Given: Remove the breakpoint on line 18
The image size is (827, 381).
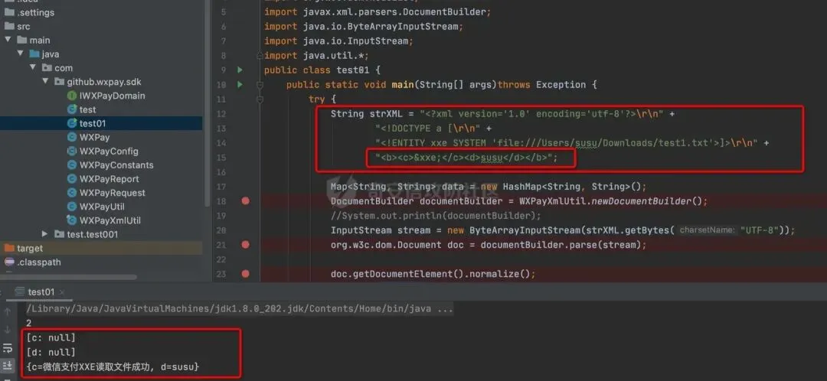Looking at the screenshot, I should [x=245, y=200].
